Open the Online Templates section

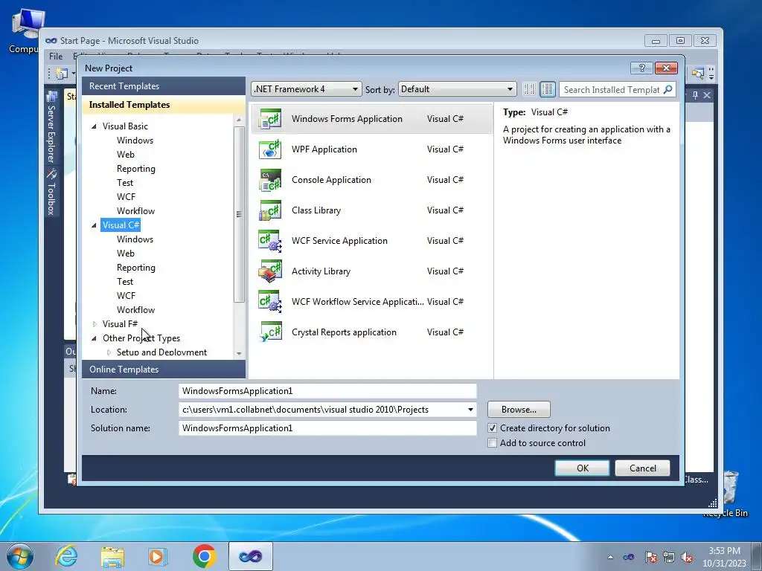pos(164,370)
